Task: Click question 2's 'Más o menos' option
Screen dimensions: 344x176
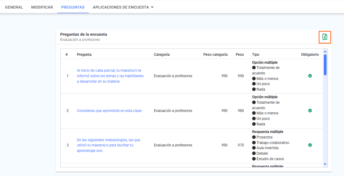Action: click(x=265, y=113)
